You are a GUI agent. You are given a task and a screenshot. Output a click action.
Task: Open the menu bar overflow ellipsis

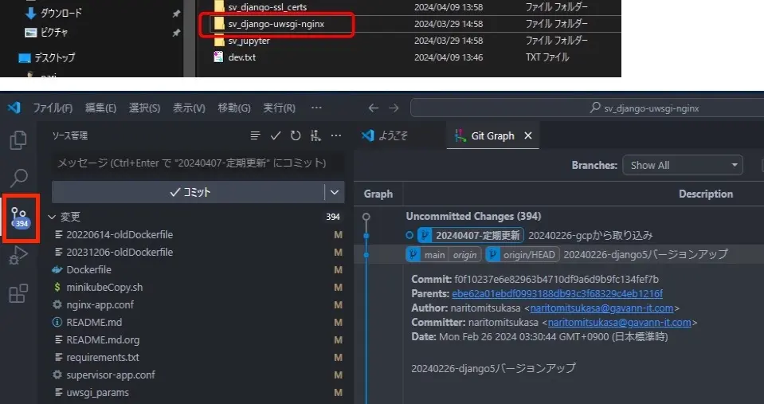click(316, 108)
